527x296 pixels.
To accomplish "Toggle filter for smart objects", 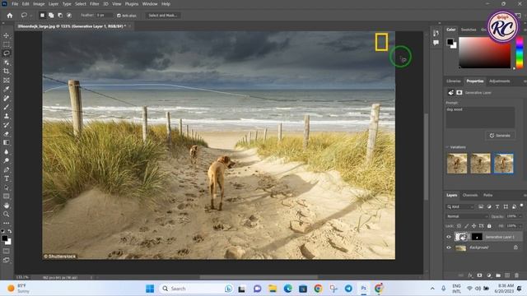I will 514,206.
